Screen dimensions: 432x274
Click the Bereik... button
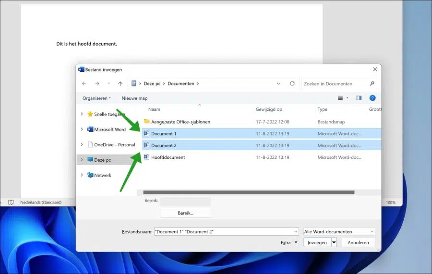tap(185, 213)
